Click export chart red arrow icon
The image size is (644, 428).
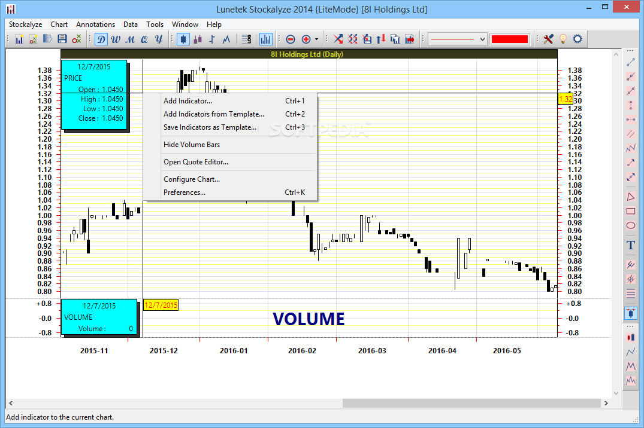coord(410,39)
